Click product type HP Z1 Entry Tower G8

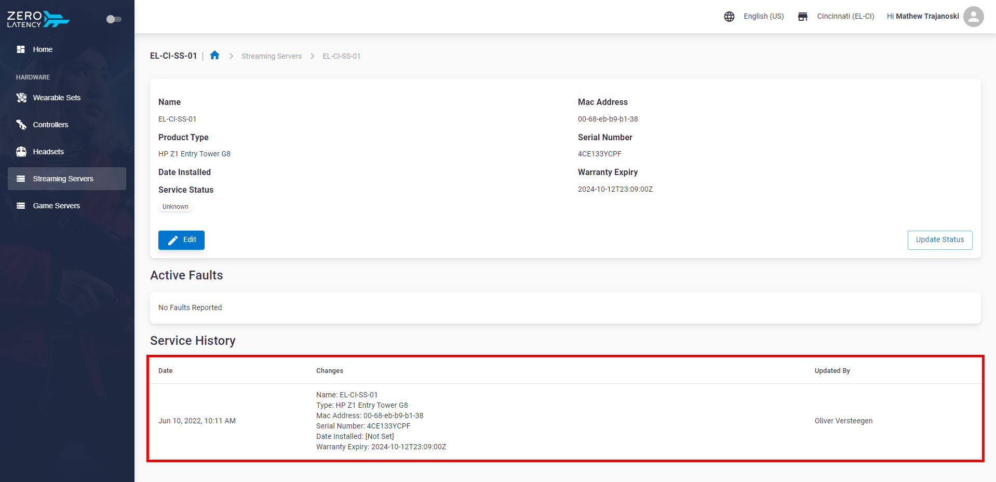pyautogui.click(x=194, y=154)
